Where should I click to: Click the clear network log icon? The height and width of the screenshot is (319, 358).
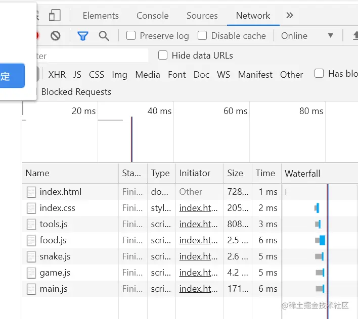(56, 36)
